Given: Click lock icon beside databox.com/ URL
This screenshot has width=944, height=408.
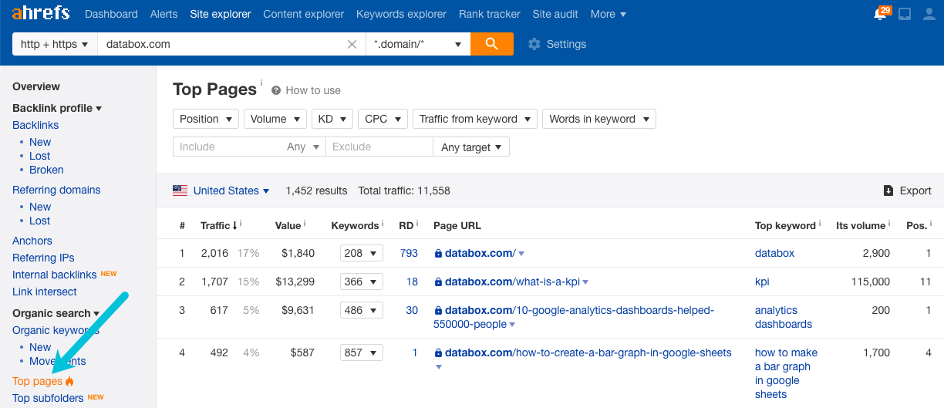Looking at the screenshot, I should pos(438,253).
